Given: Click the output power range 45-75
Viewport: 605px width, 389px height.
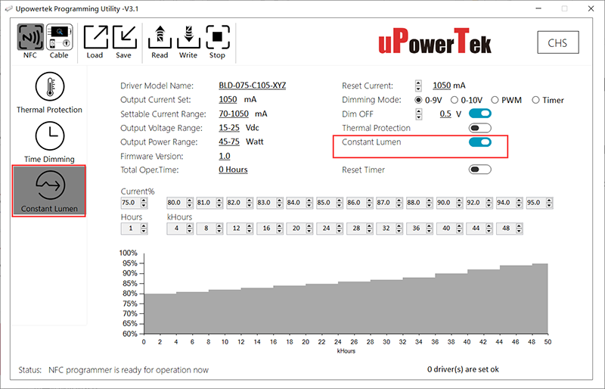Looking at the screenshot, I should (x=229, y=142).
